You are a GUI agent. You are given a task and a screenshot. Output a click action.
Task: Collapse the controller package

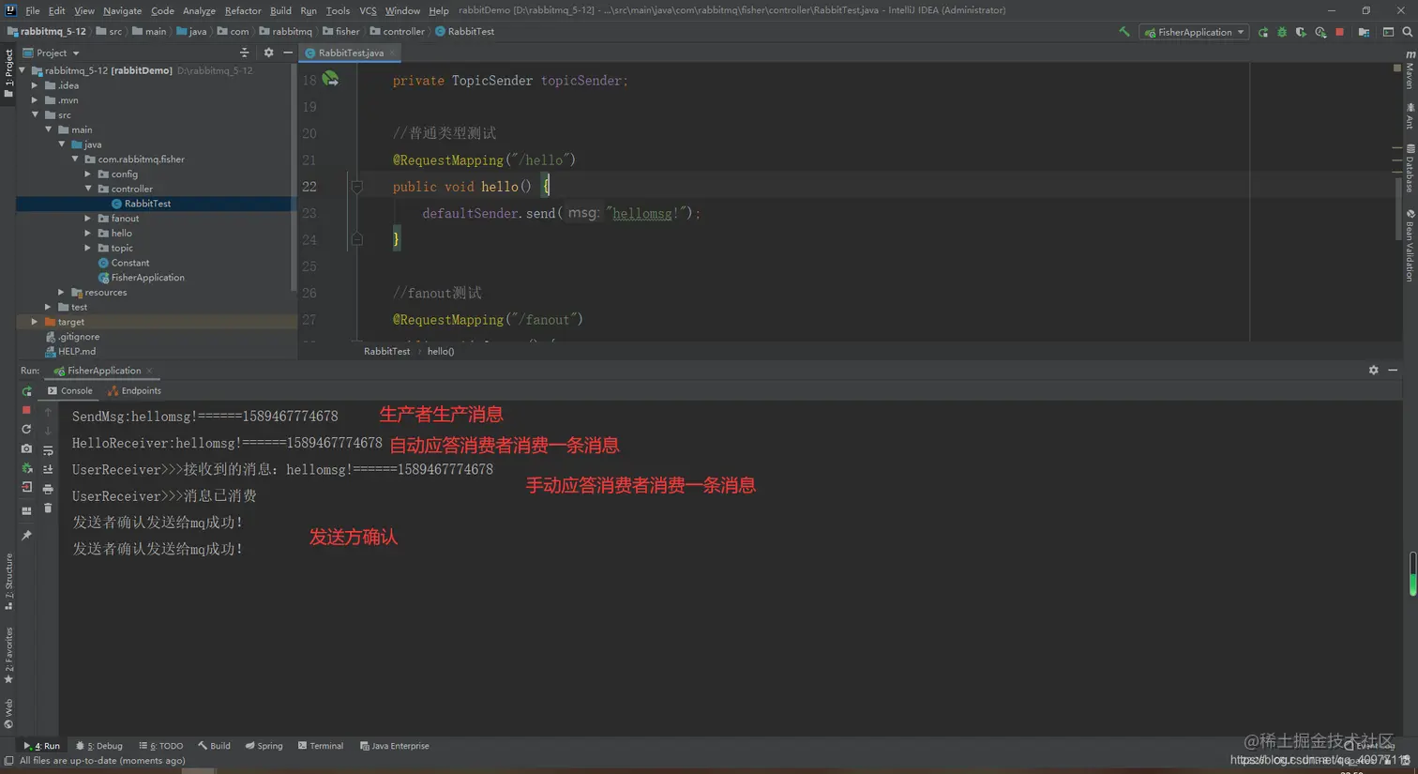[x=88, y=190]
